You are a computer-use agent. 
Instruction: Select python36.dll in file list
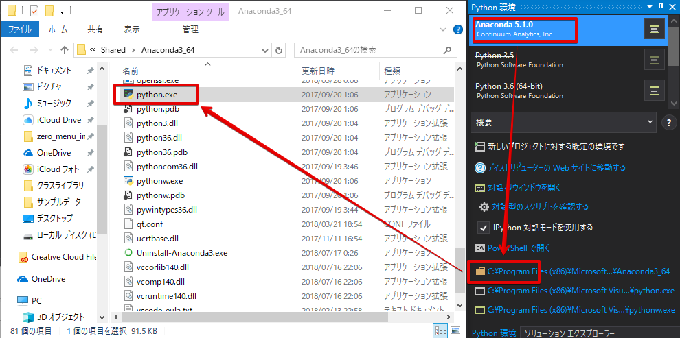pyautogui.click(x=161, y=138)
